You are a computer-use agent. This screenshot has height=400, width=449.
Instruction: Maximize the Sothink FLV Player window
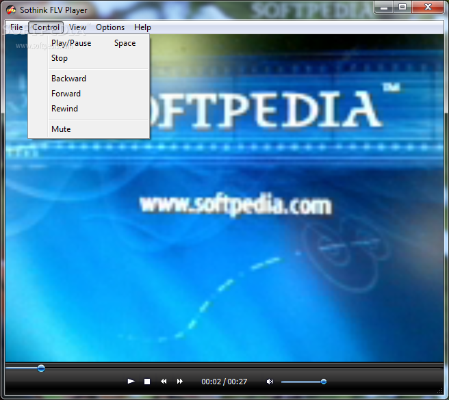[402, 8]
